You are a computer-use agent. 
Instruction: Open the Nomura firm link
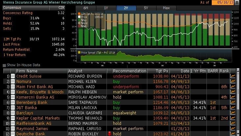click(24, 81)
